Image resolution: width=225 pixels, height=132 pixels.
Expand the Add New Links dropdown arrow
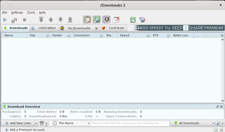tap(36, 123)
